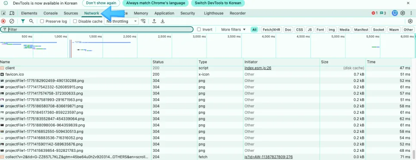The image size is (416, 160).
Task: Toggle the funnel filter icon
Action: (23, 21)
